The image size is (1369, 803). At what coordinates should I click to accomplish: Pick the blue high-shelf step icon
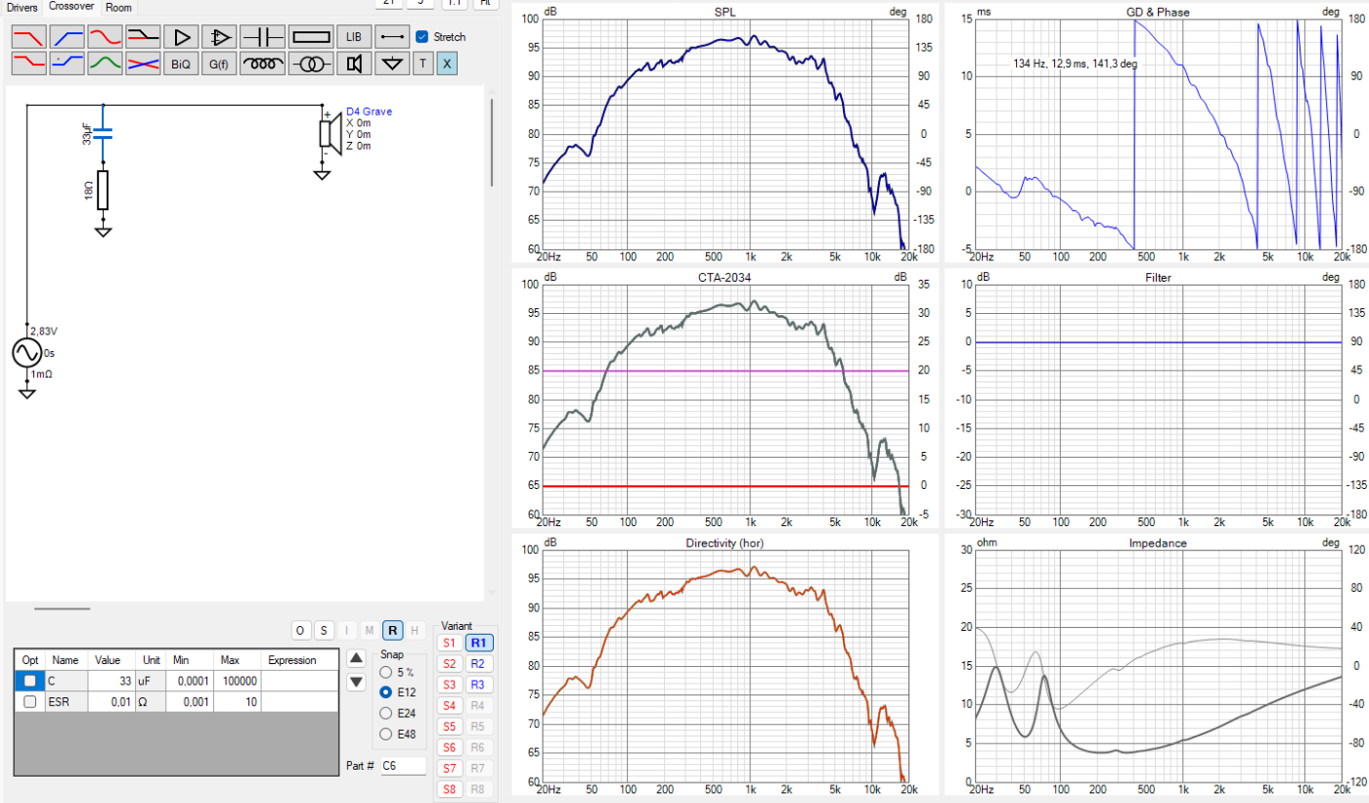pos(66,64)
